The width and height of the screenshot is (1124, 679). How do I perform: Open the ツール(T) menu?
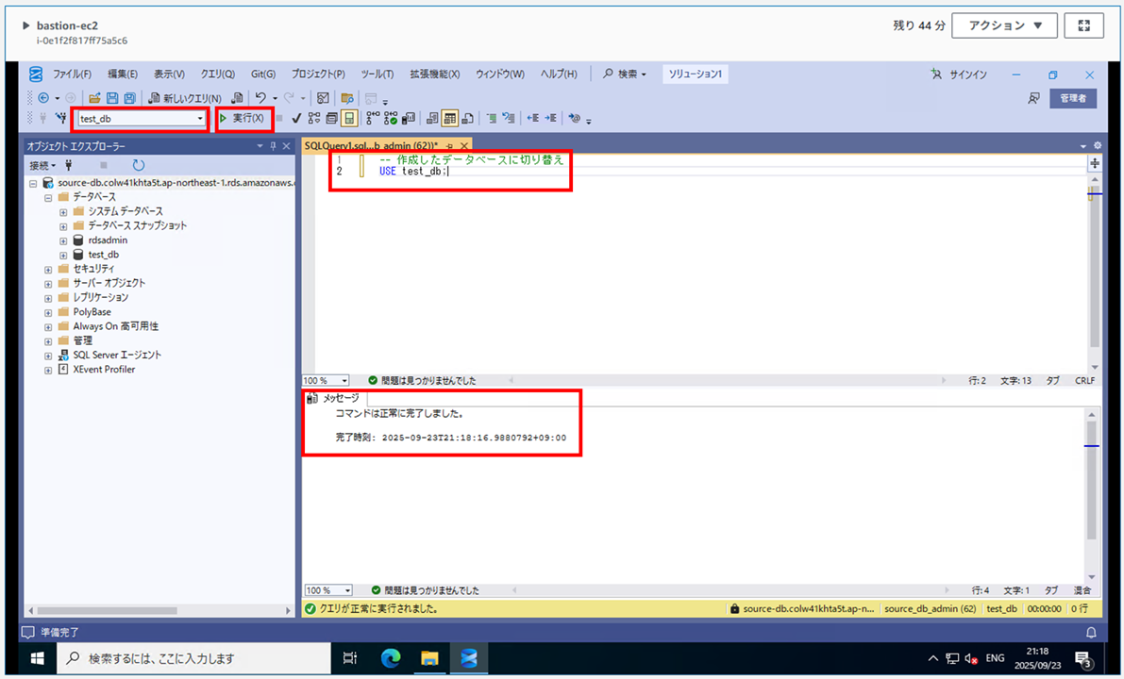(377, 74)
